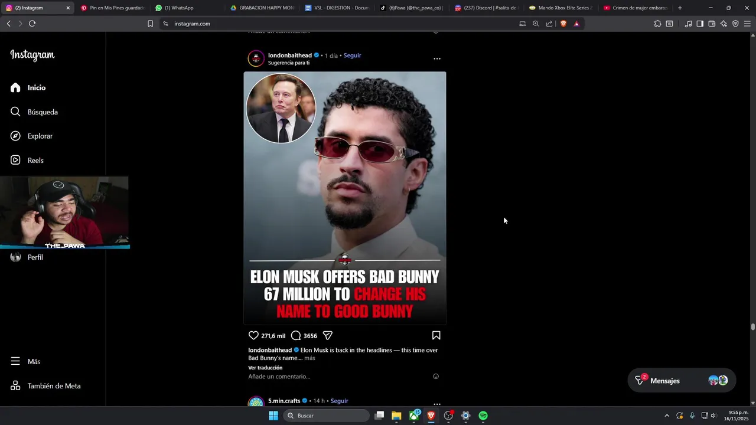Close the Instagram browser tab

coord(68,8)
